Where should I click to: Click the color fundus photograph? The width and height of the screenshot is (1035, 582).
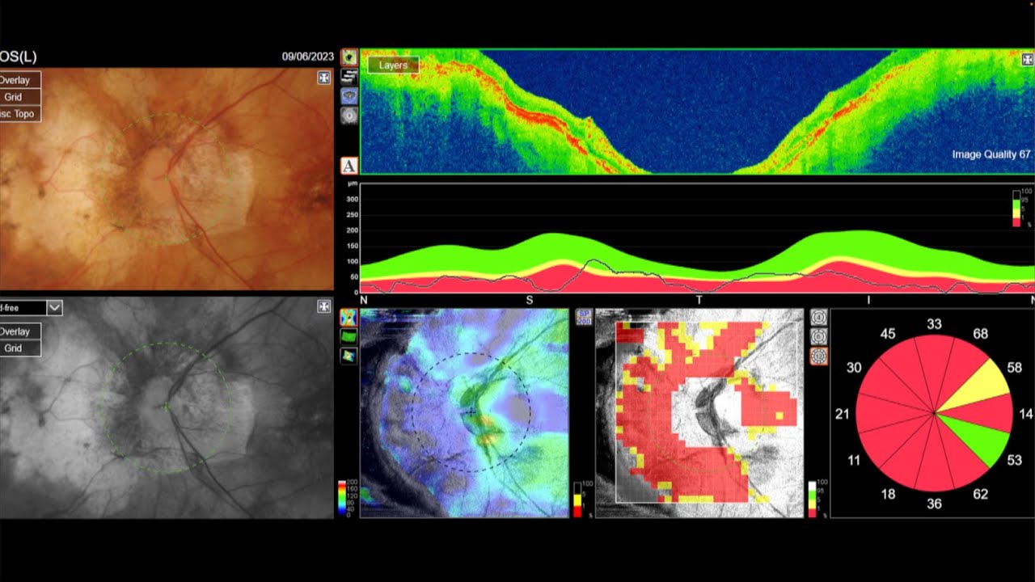click(x=167, y=179)
